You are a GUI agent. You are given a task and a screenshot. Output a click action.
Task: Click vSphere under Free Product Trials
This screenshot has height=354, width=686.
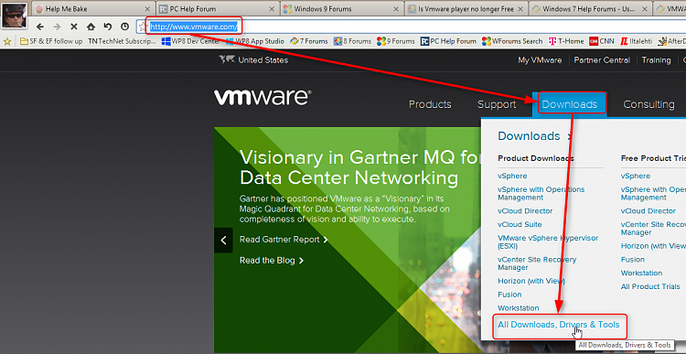(636, 176)
